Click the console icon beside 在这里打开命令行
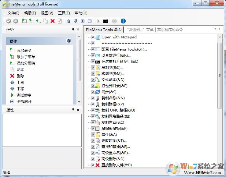Viewport: 226px width, 177px height. [x=98, y=62]
